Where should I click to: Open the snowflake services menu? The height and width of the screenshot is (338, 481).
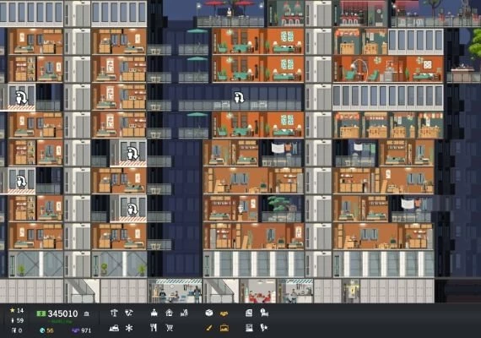[x=129, y=328]
